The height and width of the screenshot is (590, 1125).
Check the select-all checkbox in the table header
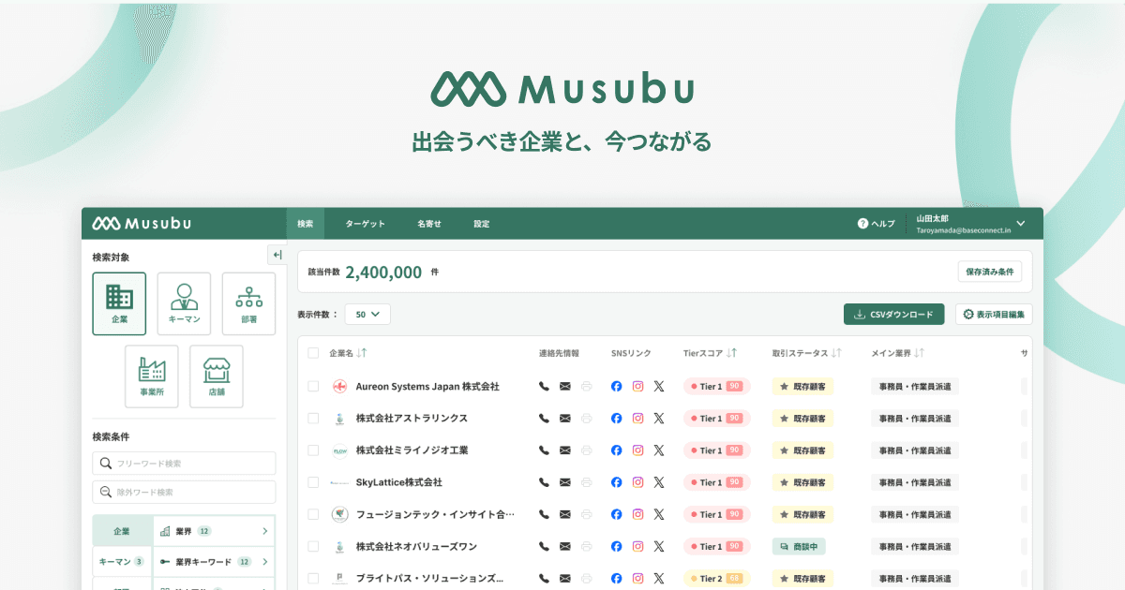coord(315,354)
